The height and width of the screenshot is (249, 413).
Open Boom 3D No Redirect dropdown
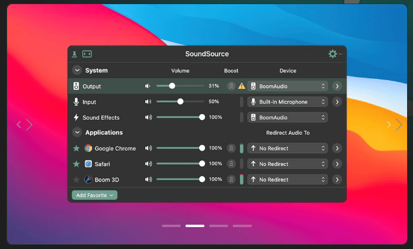point(287,180)
